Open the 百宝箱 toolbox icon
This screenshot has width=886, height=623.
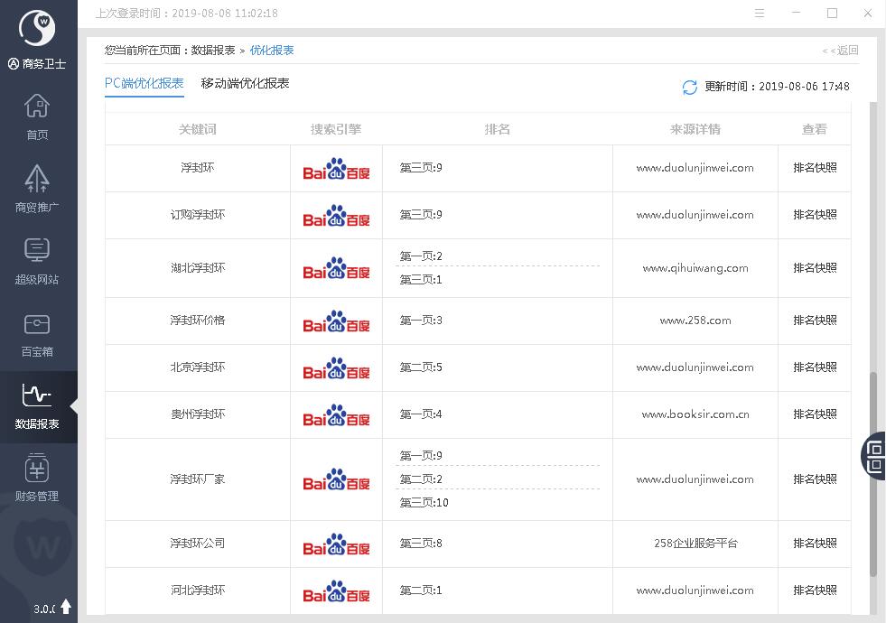pyautogui.click(x=37, y=334)
